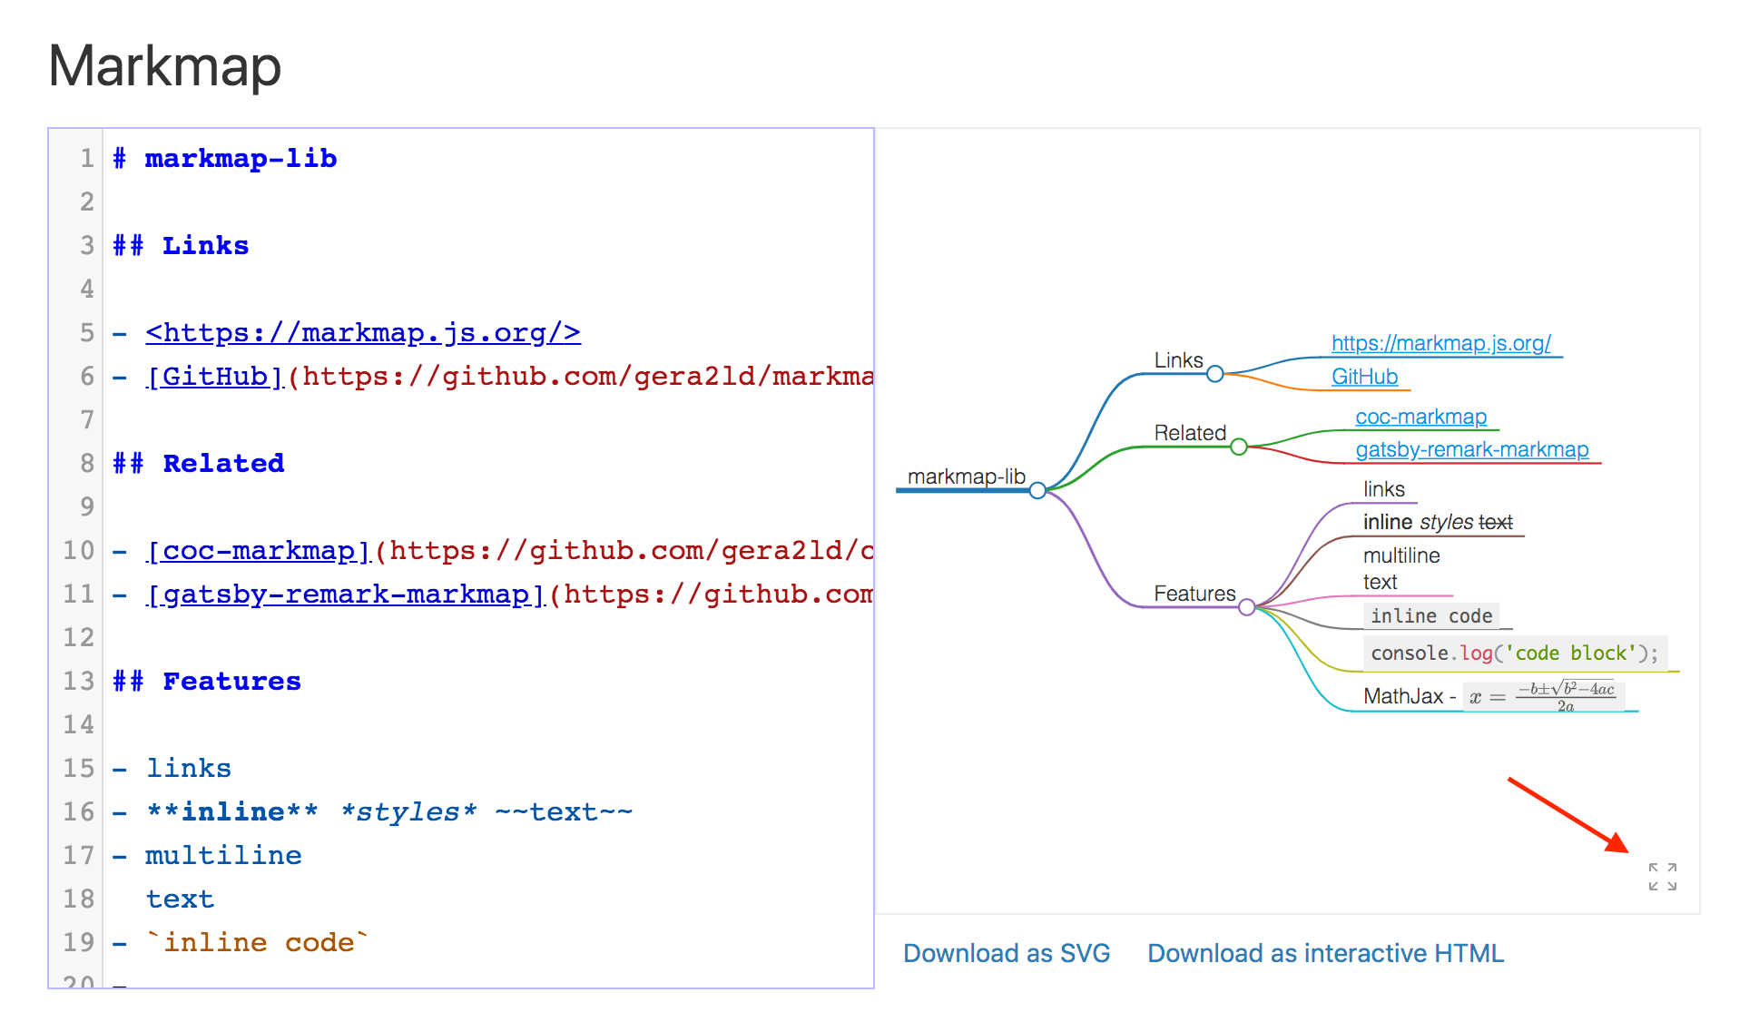Open the gatsby-remark-markmap link in mindmap
1759x1022 pixels.
1472,449
